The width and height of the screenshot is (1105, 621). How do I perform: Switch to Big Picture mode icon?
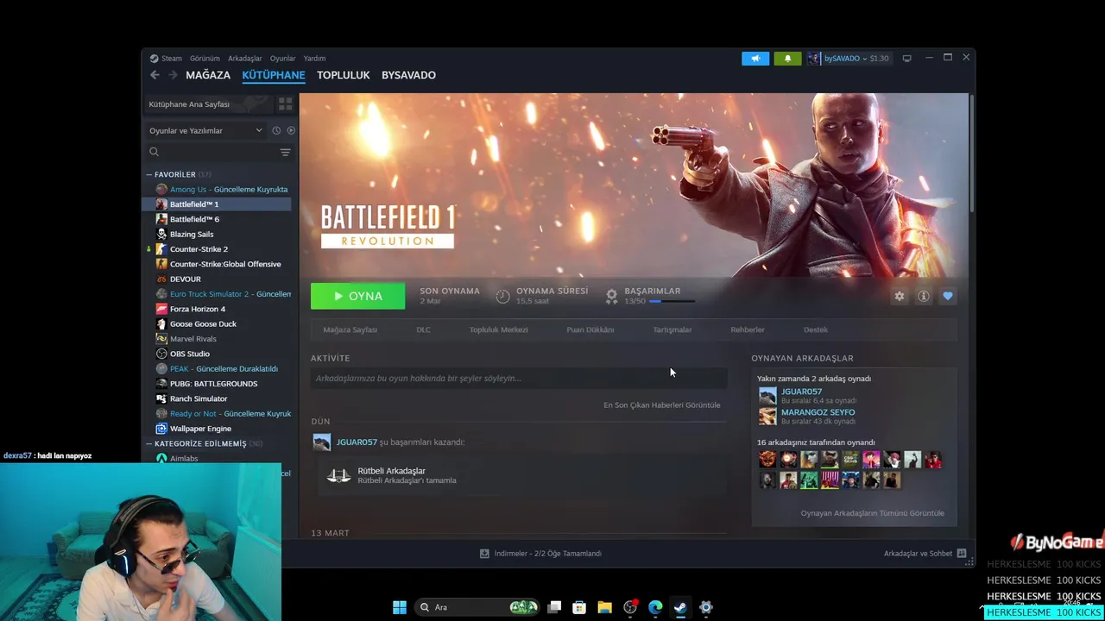(x=906, y=59)
